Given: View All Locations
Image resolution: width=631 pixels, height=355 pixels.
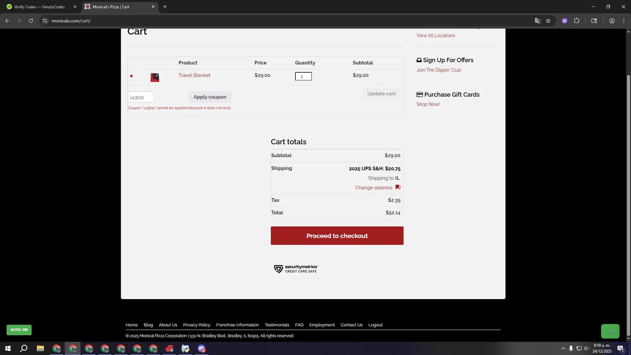Looking at the screenshot, I should click(436, 36).
